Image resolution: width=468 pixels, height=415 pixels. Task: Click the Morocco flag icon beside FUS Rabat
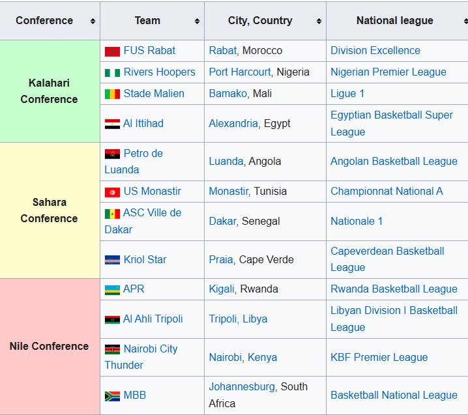coord(112,51)
